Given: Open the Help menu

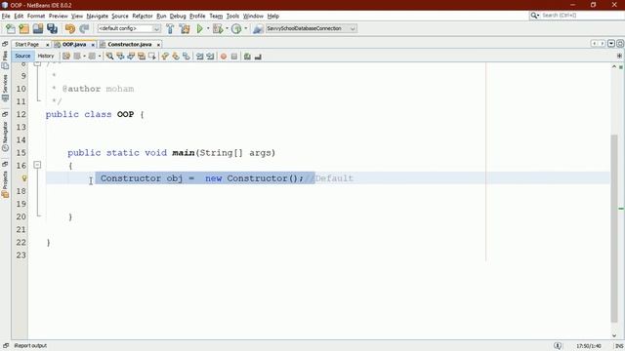Looking at the screenshot, I should (273, 16).
